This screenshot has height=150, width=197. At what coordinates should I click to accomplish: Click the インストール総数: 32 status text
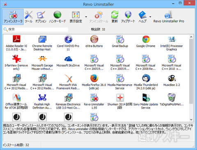click(x=16, y=145)
